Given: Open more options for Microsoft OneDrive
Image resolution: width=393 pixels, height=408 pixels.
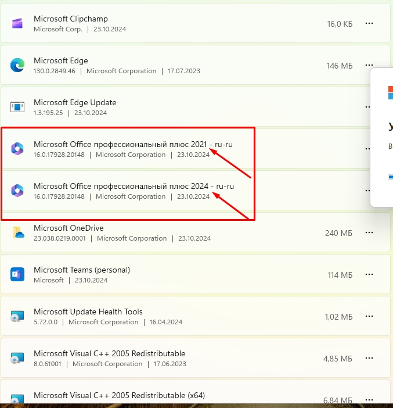Looking at the screenshot, I should [369, 232].
